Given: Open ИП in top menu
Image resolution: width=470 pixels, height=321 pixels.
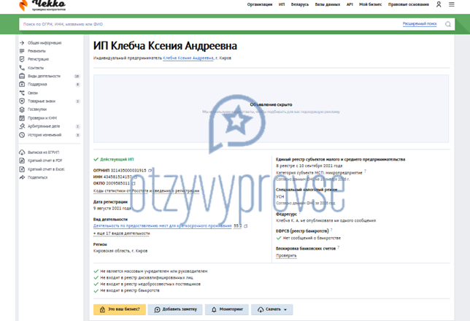Looking at the screenshot, I should point(282,4).
